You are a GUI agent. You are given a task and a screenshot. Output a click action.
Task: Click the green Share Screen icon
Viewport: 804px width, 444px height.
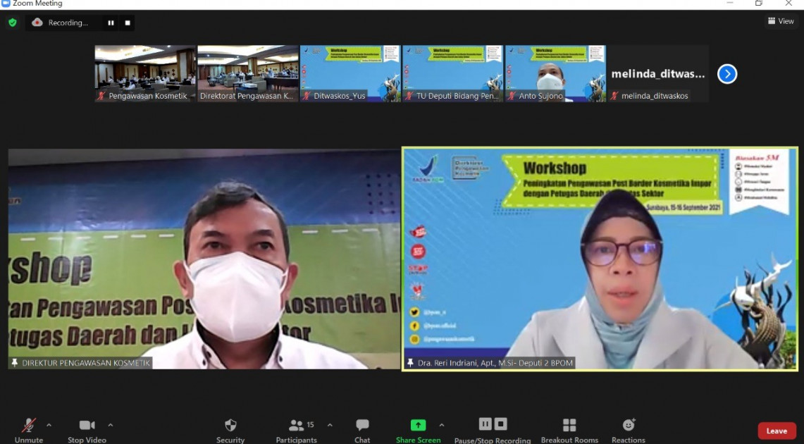click(418, 425)
